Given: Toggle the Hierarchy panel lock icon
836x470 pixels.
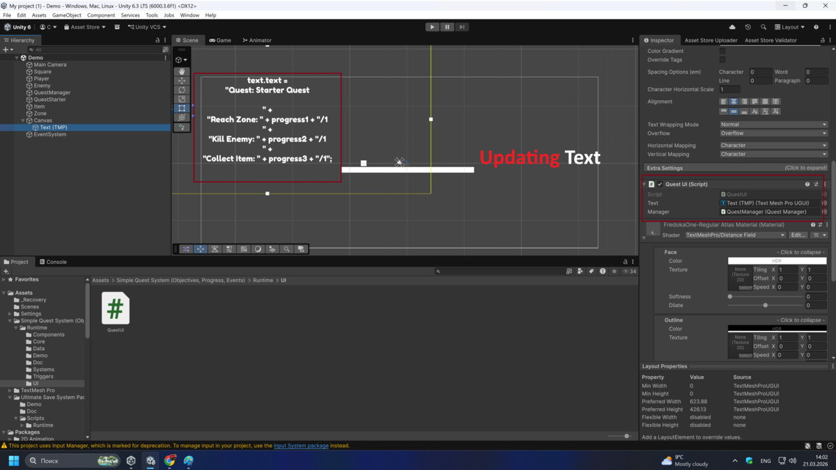Looking at the screenshot, I should coord(157,40).
